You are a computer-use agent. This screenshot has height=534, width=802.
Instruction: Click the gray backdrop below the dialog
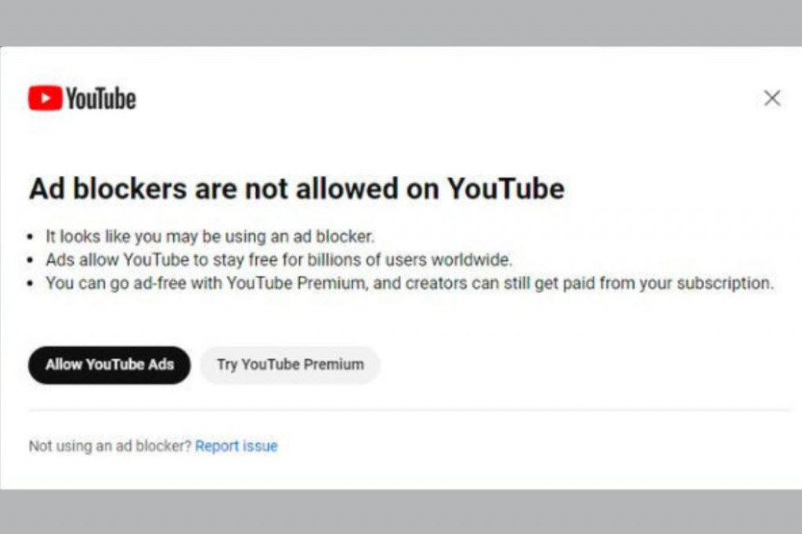[401, 512]
